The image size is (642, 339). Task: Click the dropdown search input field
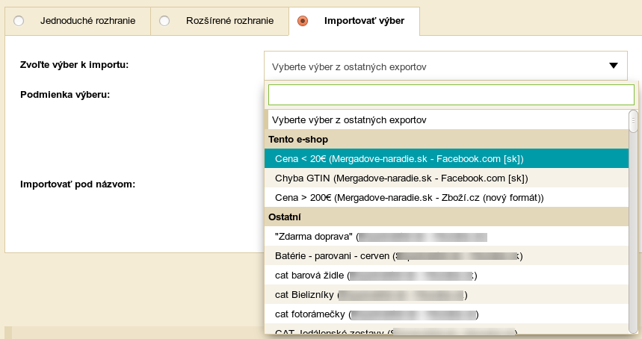(451, 95)
